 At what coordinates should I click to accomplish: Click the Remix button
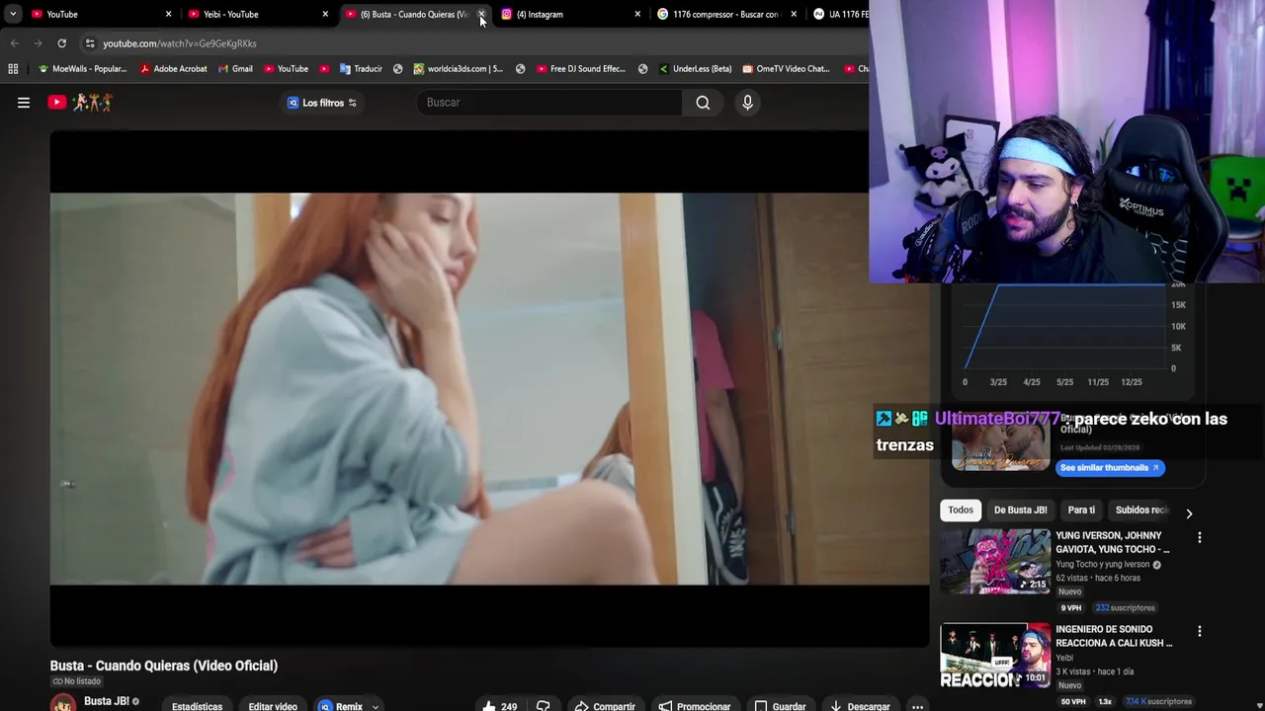[x=342, y=706]
